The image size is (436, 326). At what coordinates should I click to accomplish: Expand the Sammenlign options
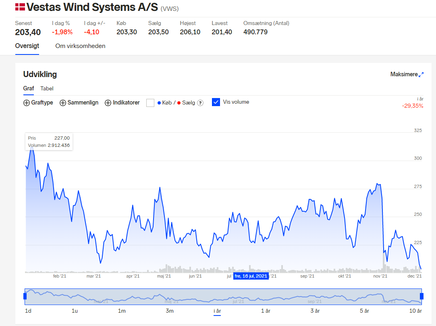[x=79, y=103]
